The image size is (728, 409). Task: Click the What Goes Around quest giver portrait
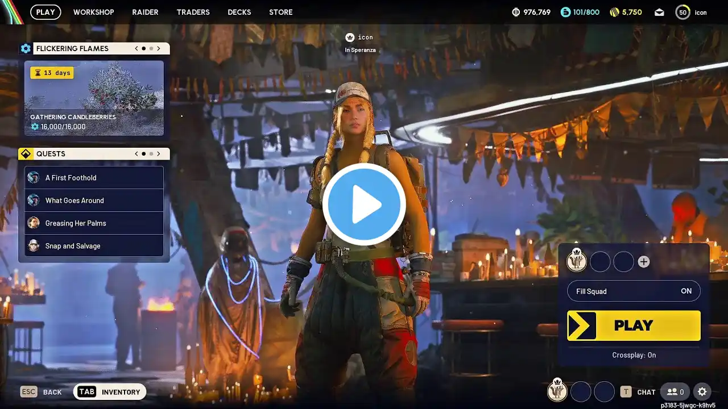(x=34, y=200)
